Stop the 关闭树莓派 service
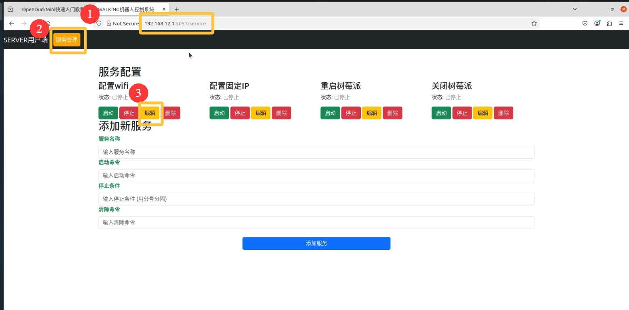Screen dimensions: 629x310 pos(462,113)
